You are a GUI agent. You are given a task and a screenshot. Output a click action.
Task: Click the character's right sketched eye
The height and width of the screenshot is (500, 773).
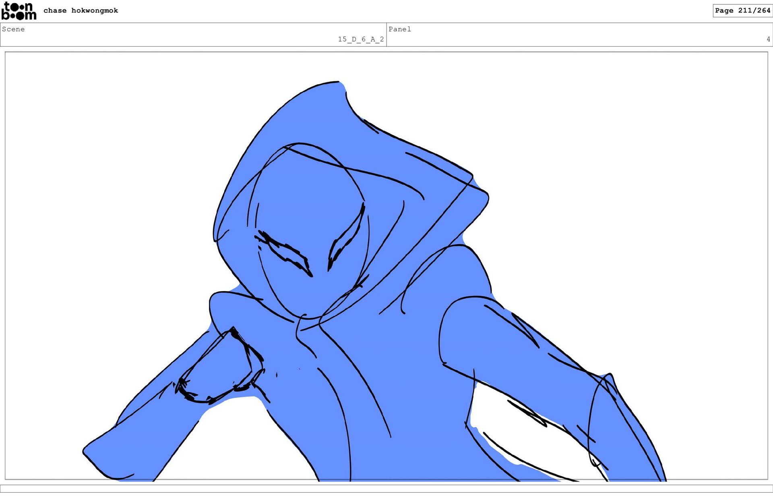[345, 240]
